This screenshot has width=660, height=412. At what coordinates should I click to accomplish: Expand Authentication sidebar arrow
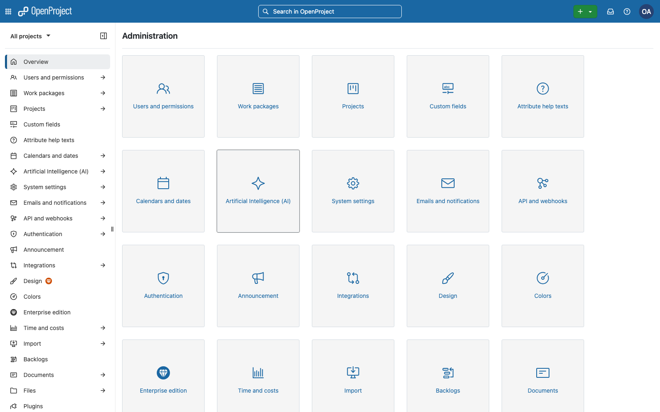[x=103, y=234]
